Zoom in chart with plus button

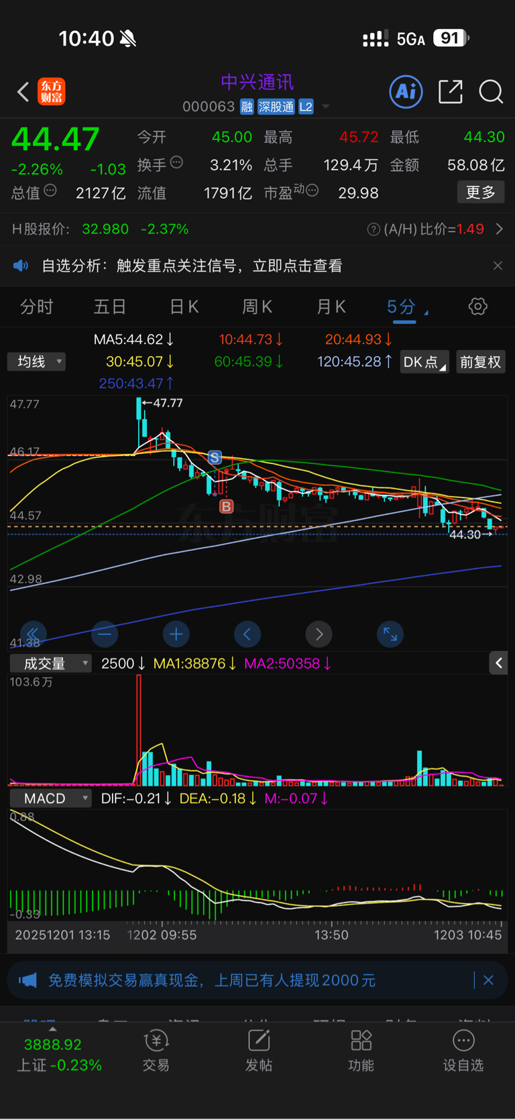pyautogui.click(x=176, y=634)
